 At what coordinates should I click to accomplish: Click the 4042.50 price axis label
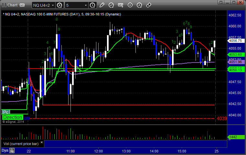click(235, 104)
